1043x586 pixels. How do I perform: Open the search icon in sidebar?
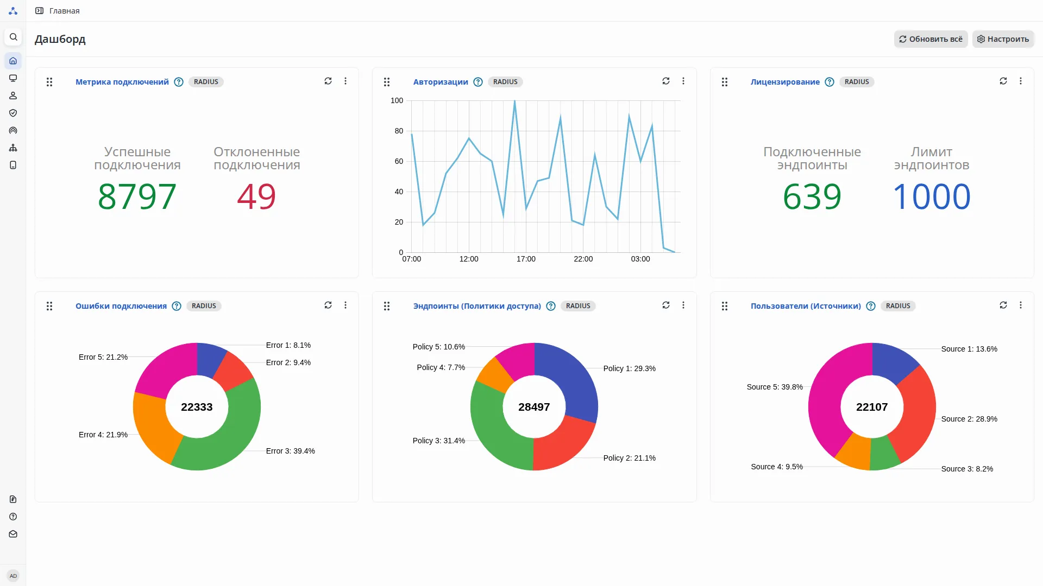[x=14, y=37]
